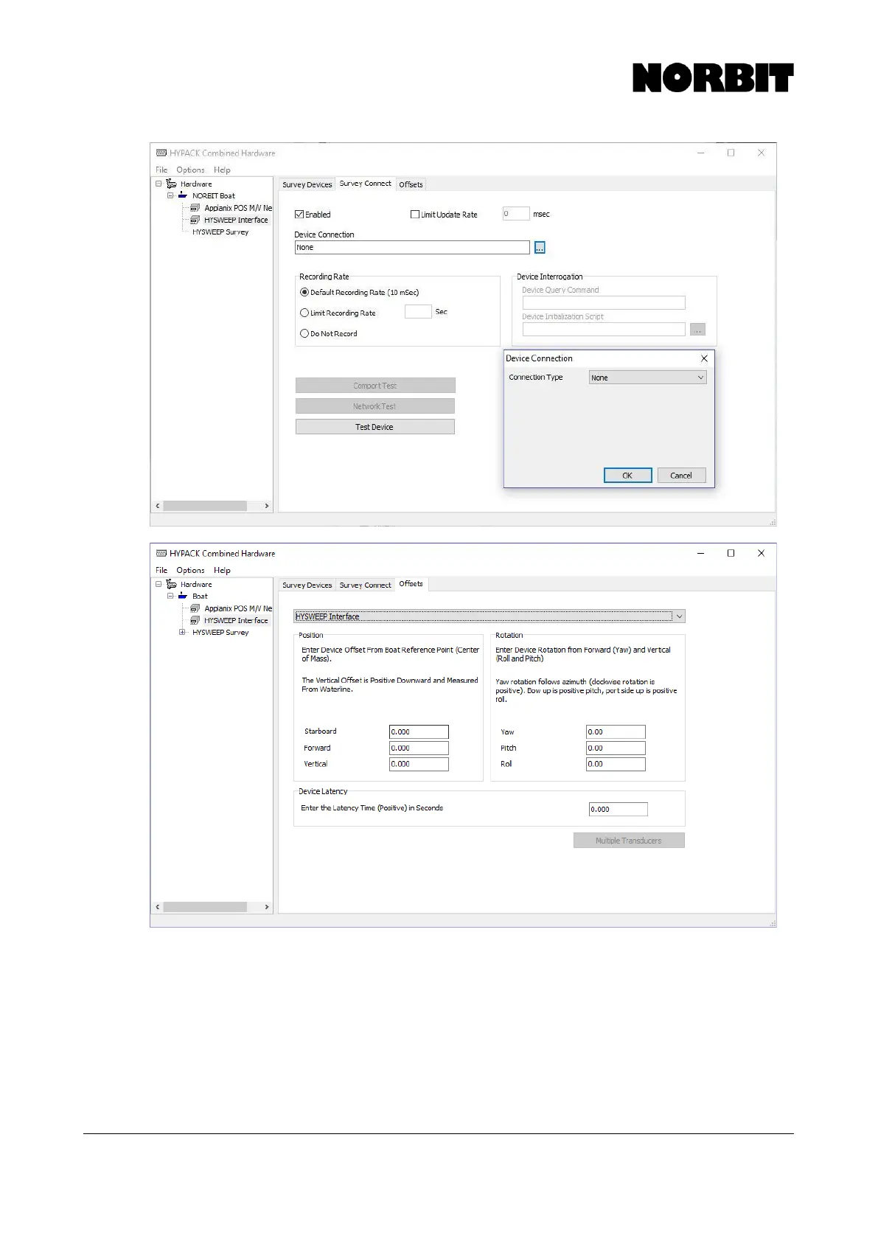878x1241 pixels.
Task: Click OK in Device Connection dialog
Action: pyautogui.click(x=627, y=476)
